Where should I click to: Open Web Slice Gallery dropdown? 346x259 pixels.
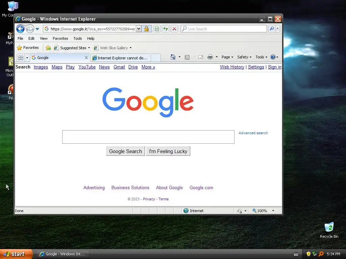point(113,48)
